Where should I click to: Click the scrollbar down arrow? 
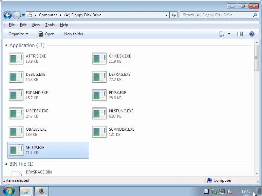[257, 173]
